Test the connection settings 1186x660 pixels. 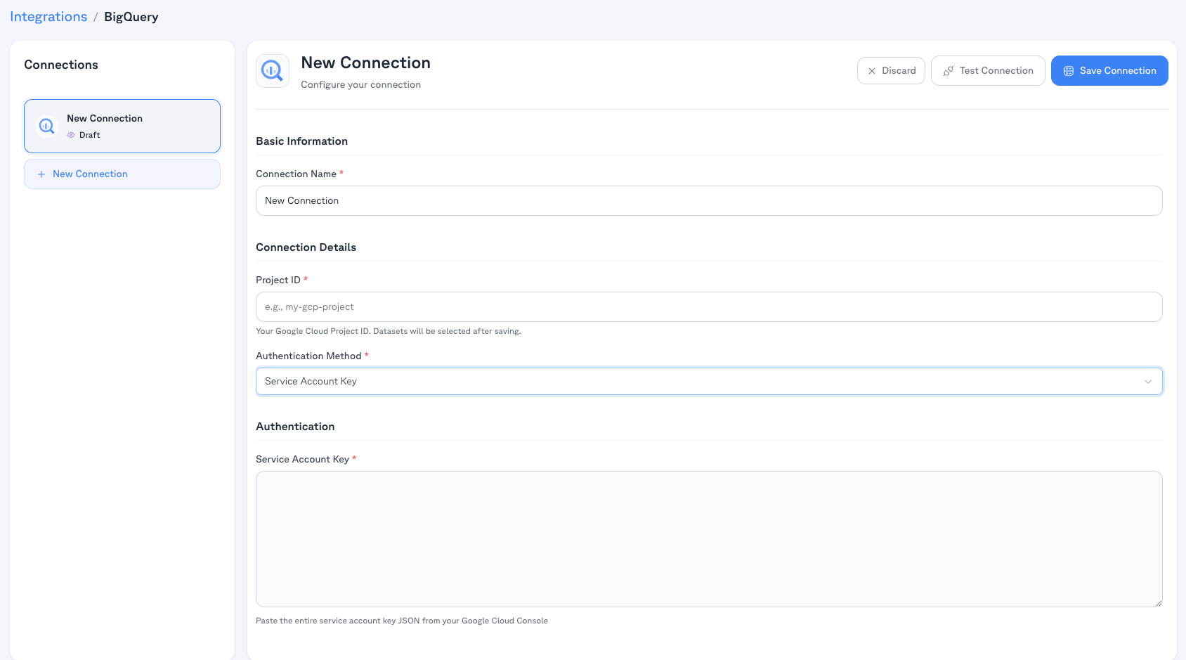[x=988, y=71]
